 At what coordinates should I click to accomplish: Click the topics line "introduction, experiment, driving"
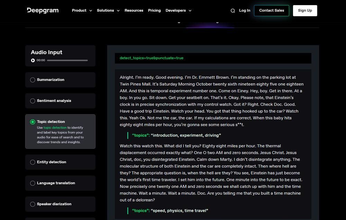[176, 135]
